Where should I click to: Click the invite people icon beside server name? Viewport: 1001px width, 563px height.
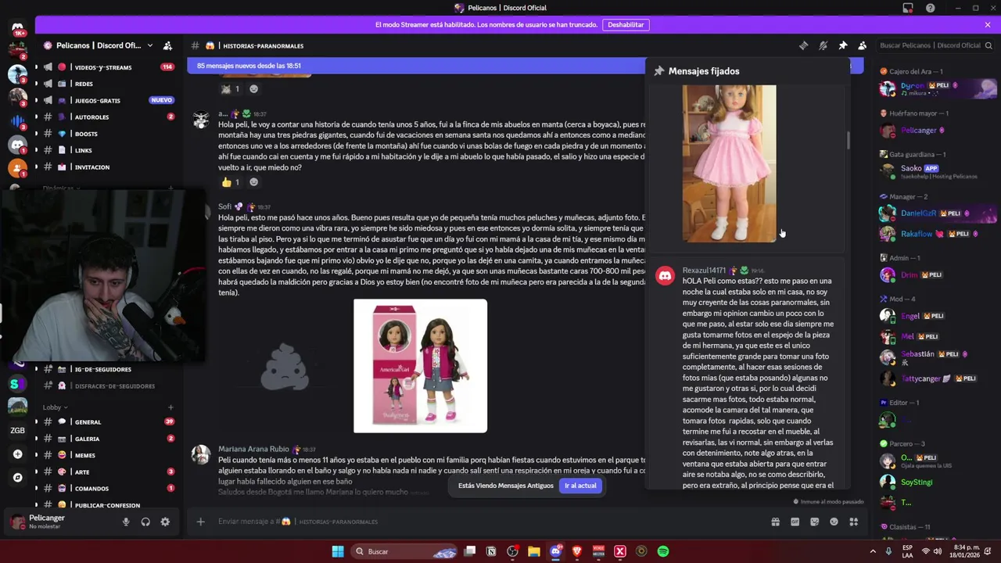(167, 45)
